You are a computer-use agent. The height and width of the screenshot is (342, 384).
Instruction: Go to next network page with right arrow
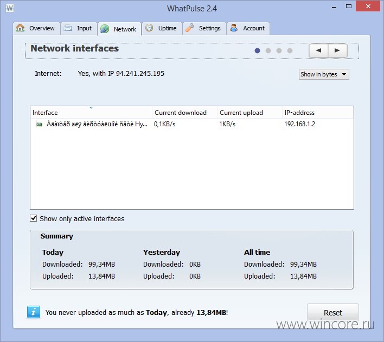click(x=337, y=50)
